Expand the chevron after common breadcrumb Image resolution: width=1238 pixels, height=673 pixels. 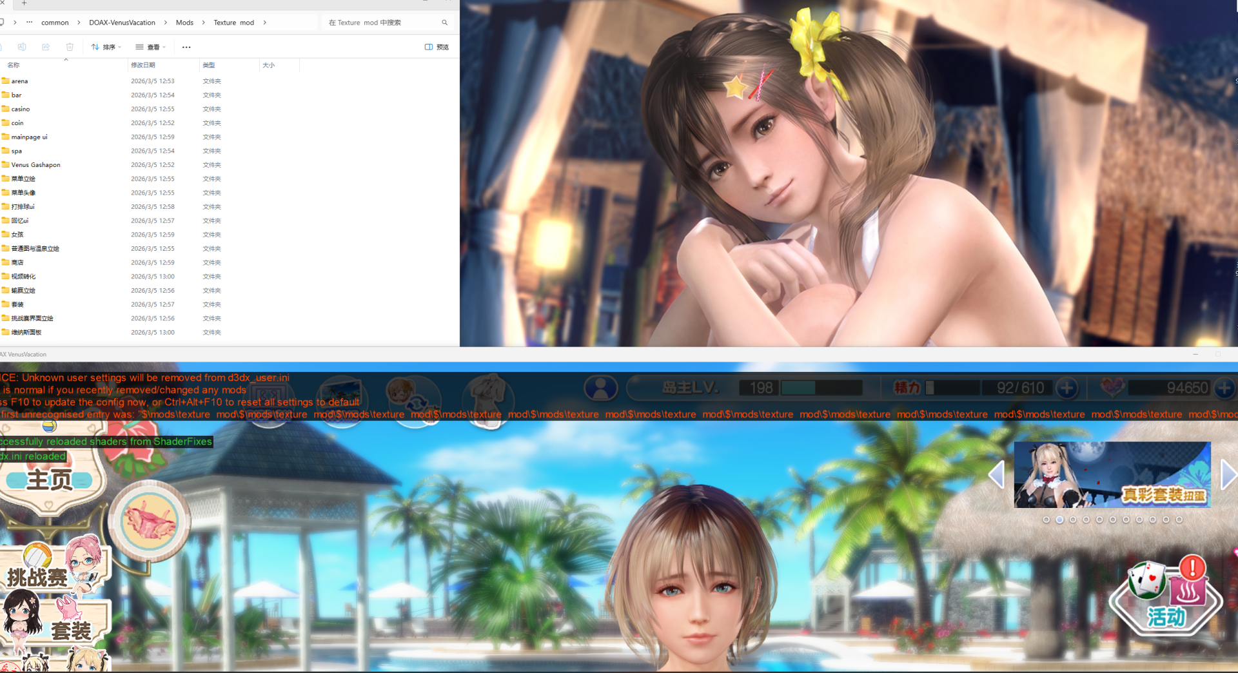pyautogui.click(x=79, y=23)
